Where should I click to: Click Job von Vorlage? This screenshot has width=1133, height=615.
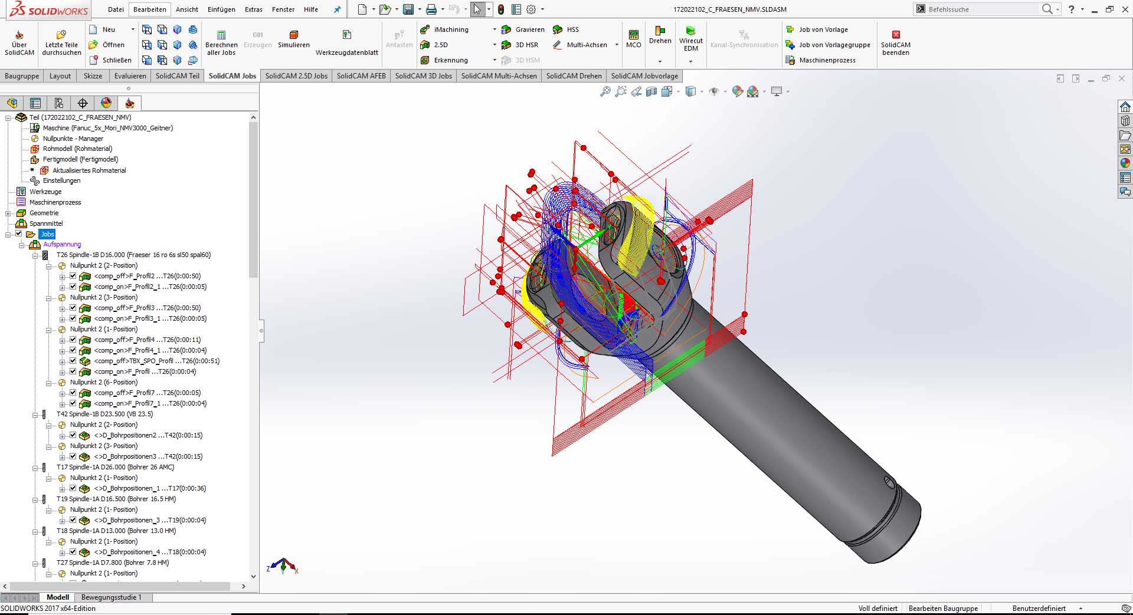(x=817, y=29)
